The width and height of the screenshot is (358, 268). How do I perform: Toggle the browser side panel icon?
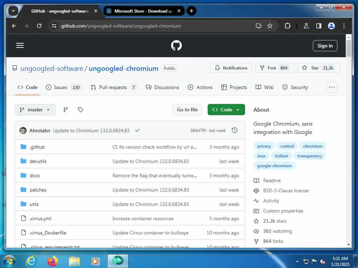pos(319,26)
